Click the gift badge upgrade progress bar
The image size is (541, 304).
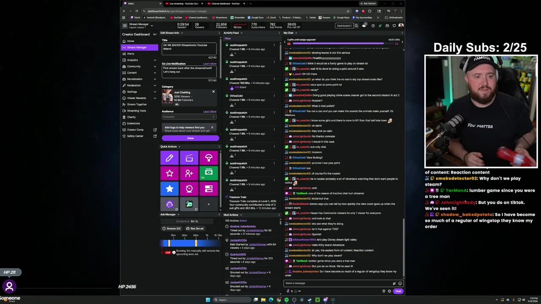(x=344, y=43)
